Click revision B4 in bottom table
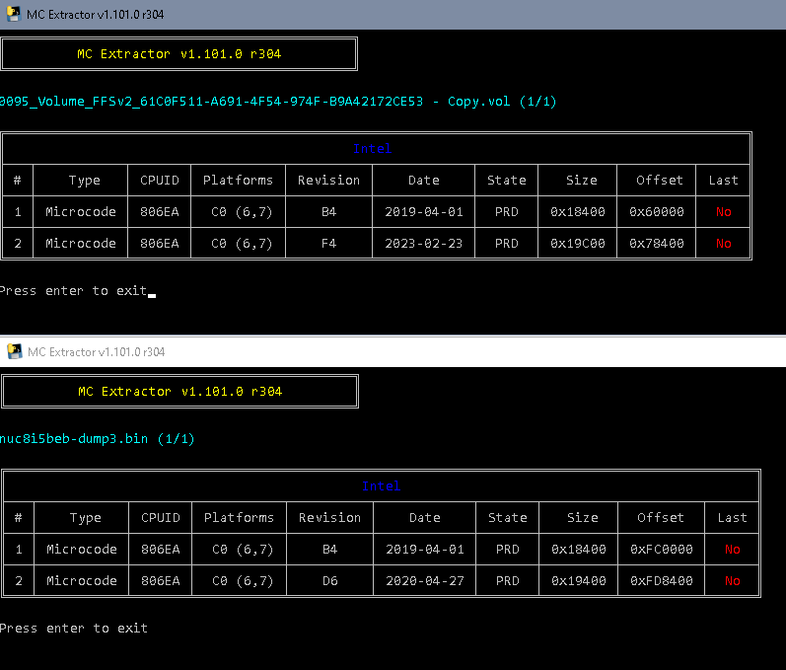Viewport: 786px width, 670px height. click(329, 550)
